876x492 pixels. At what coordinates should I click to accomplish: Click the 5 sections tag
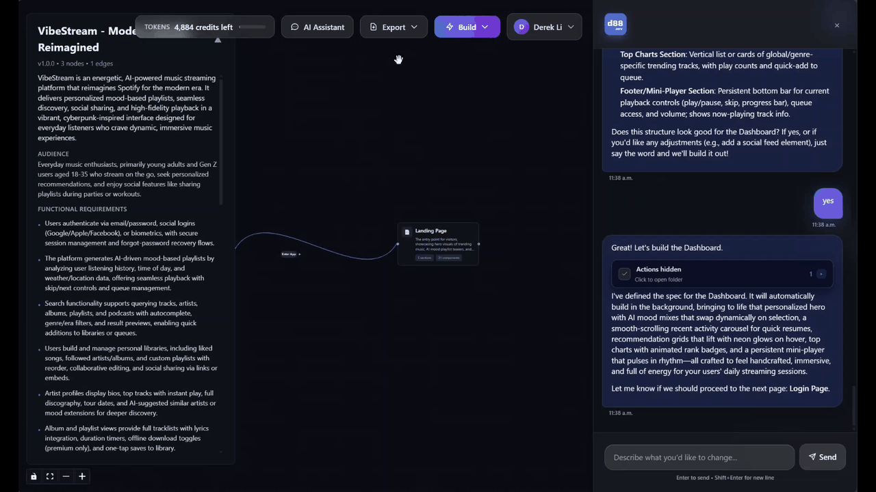pyautogui.click(x=424, y=258)
